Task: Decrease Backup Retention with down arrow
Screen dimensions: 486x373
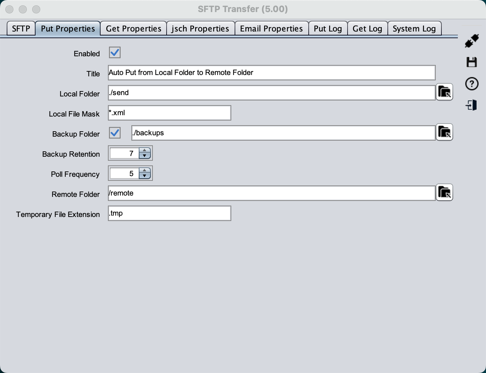Action: (x=144, y=156)
